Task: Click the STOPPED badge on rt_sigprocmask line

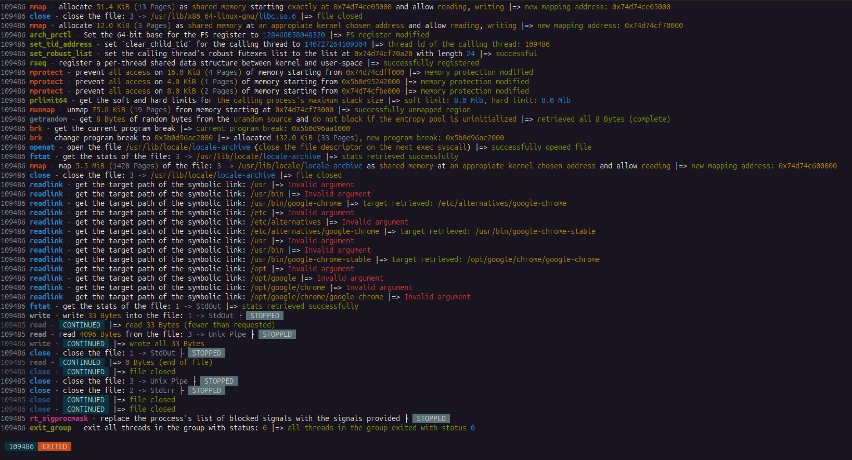Action: [431, 418]
